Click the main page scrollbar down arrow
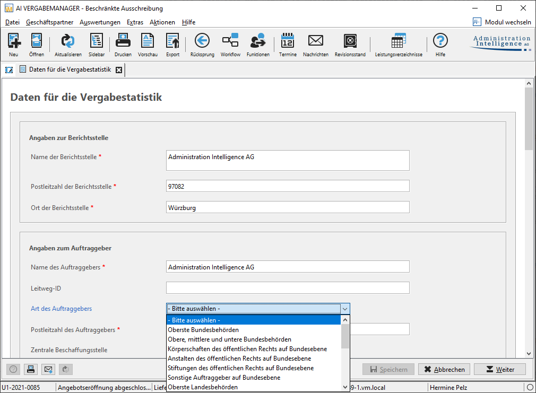536x393 pixels. coord(529,353)
